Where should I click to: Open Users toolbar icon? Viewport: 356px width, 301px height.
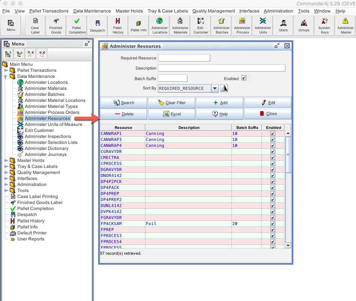click(x=283, y=26)
